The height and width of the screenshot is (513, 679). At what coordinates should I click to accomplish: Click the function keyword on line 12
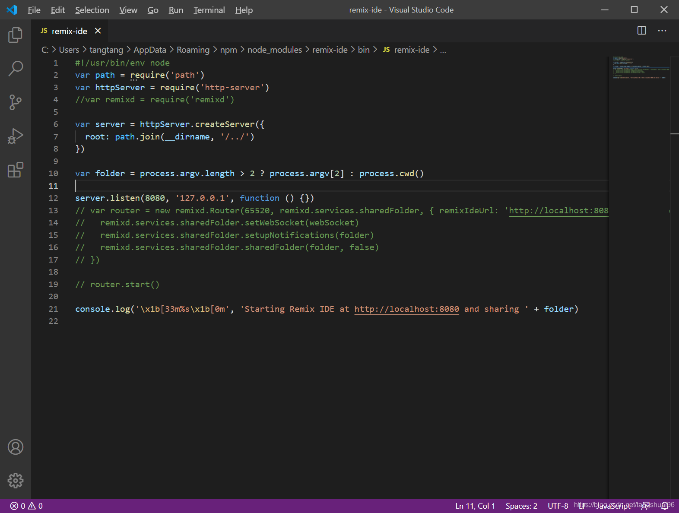tap(260, 198)
